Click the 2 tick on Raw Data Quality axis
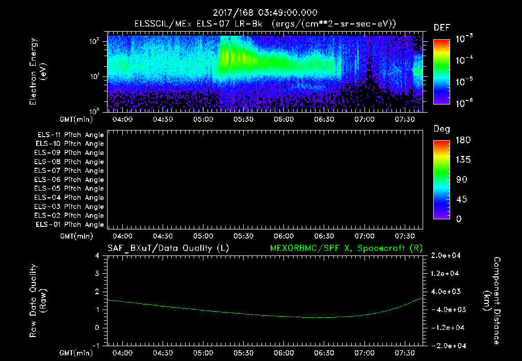522x361 pixels. point(97,292)
